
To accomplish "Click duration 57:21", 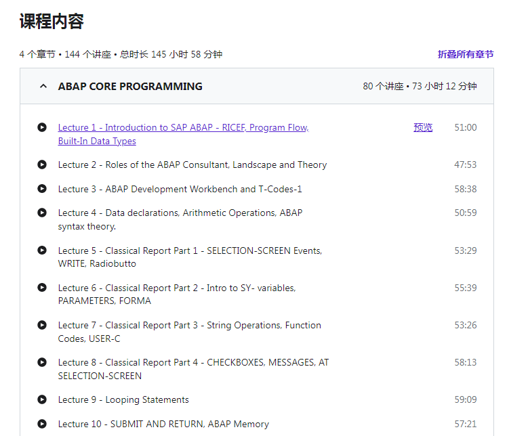I will point(466,424).
